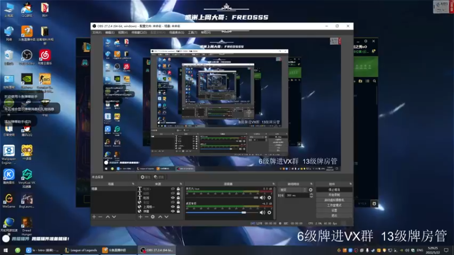Enable 工作室模式 button
Viewport: 454px width, 255px height.
coord(334,205)
